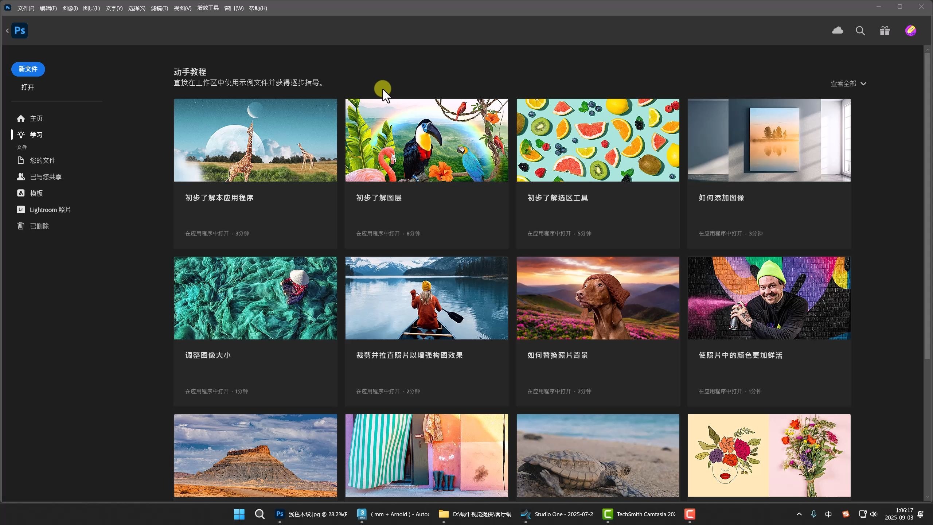This screenshot has height=525, width=933.
Task: Show hidden system tray icons chevron
Action: (799, 514)
